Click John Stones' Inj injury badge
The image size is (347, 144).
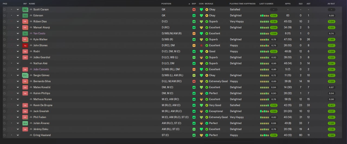[25, 45]
